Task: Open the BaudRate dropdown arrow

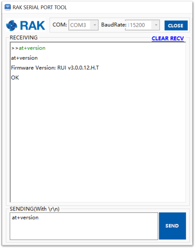Action: pos(156,25)
